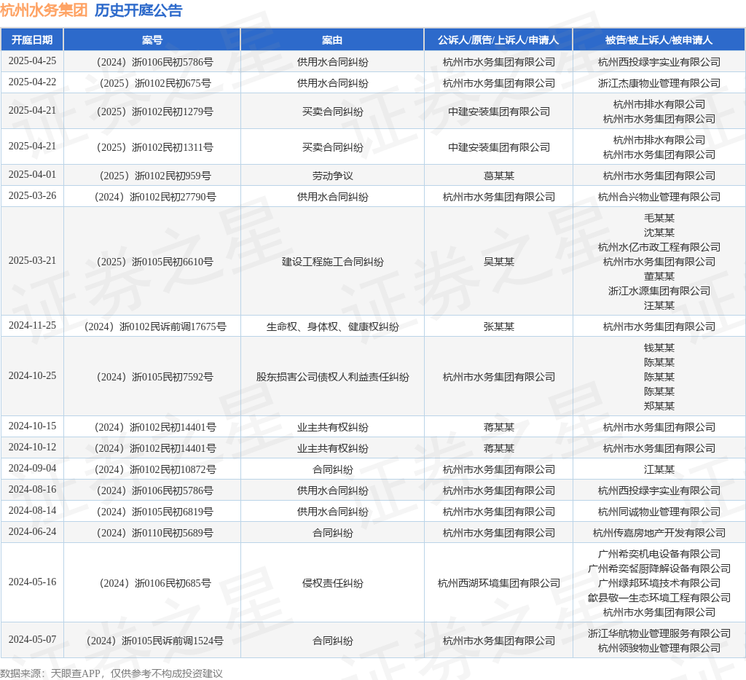The width and height of the screenshot is (746, 680).
Task: Click the date 2025-03-26
Action: point(32,195)
